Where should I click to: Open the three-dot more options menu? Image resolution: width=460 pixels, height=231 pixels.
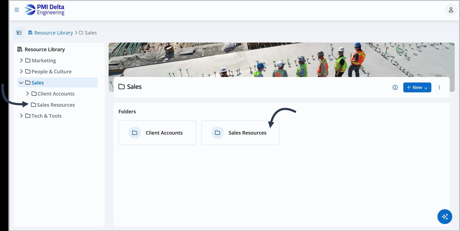coord(439,87)
